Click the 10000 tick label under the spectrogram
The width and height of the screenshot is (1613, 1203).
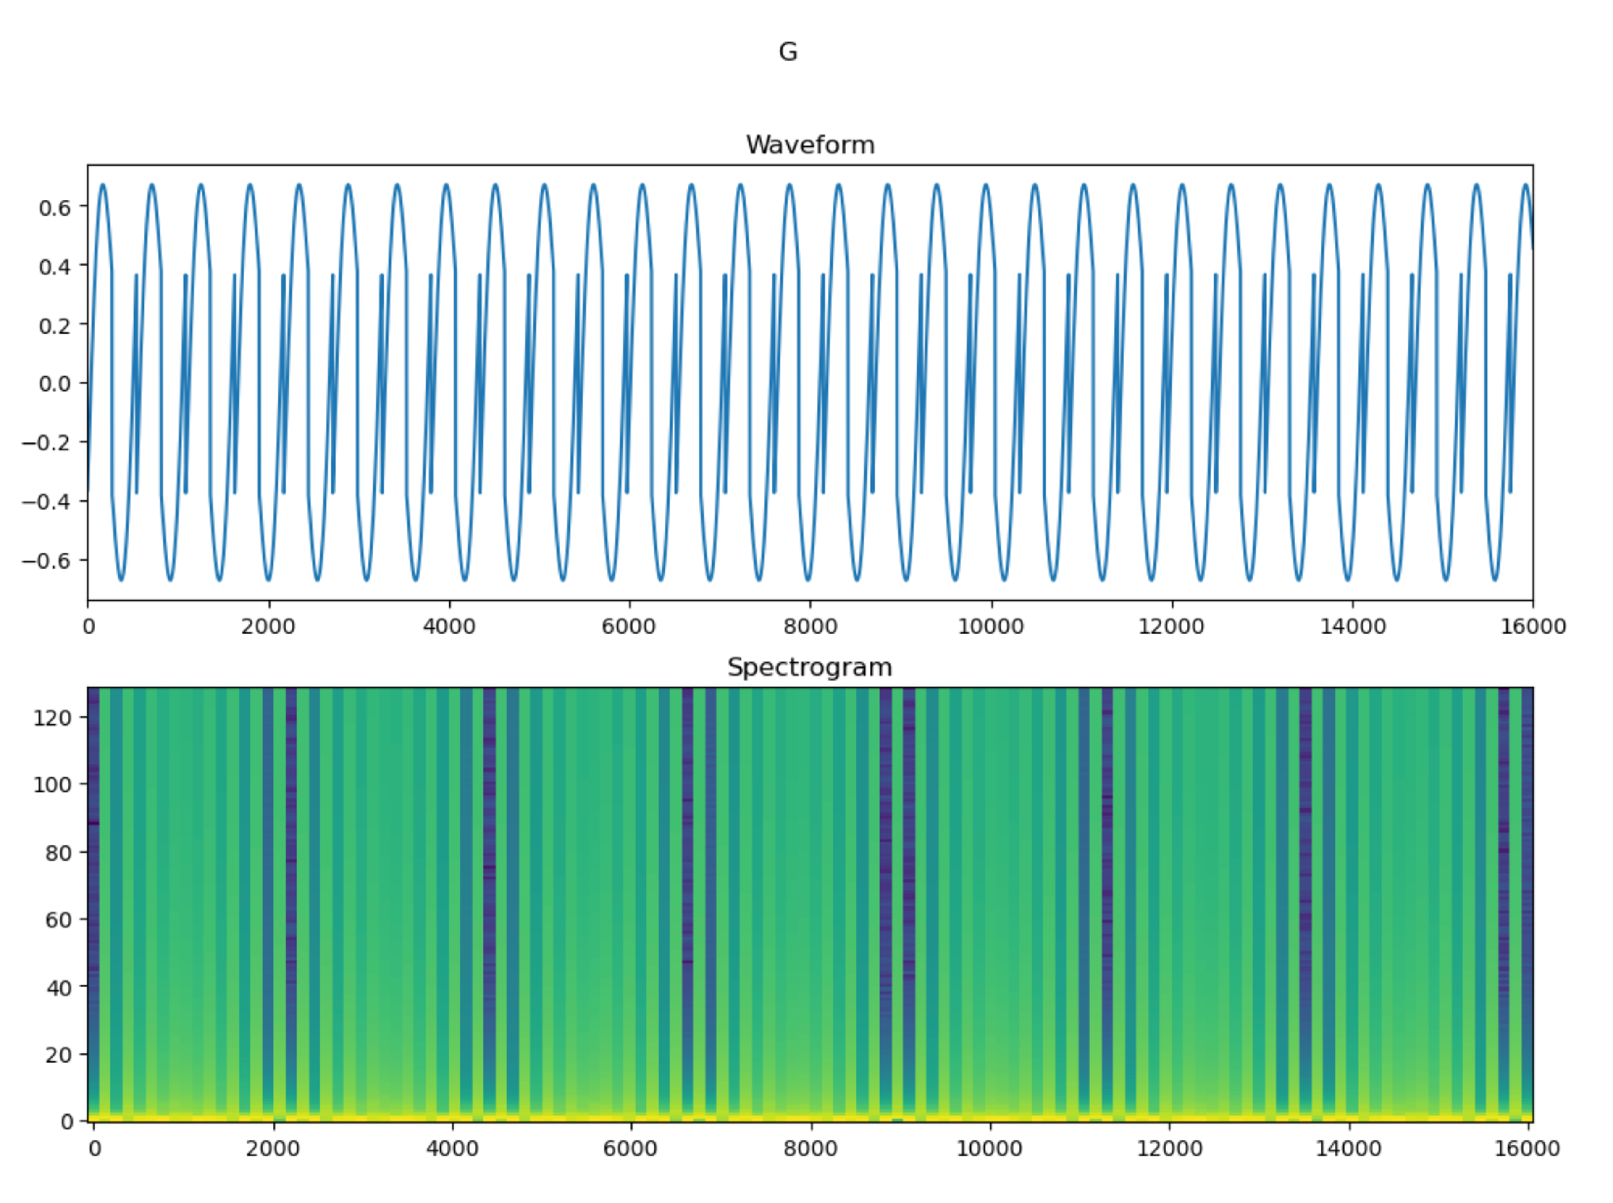[x=988, y=1148]
